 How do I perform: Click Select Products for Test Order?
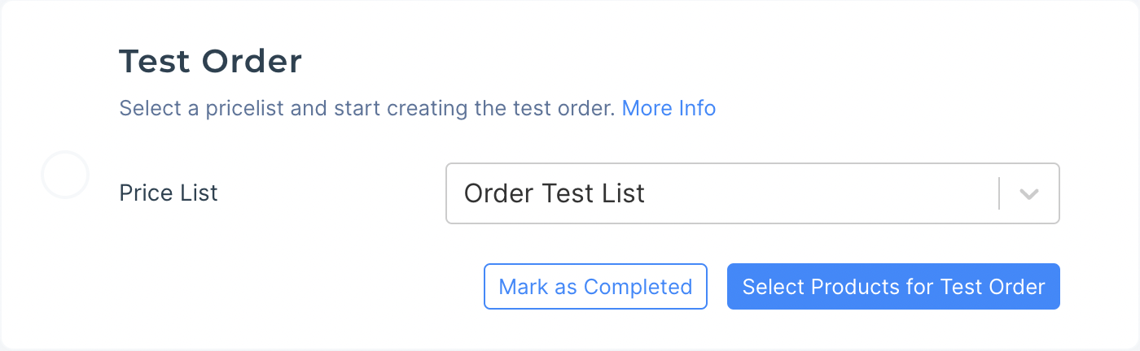click(893, 287)
